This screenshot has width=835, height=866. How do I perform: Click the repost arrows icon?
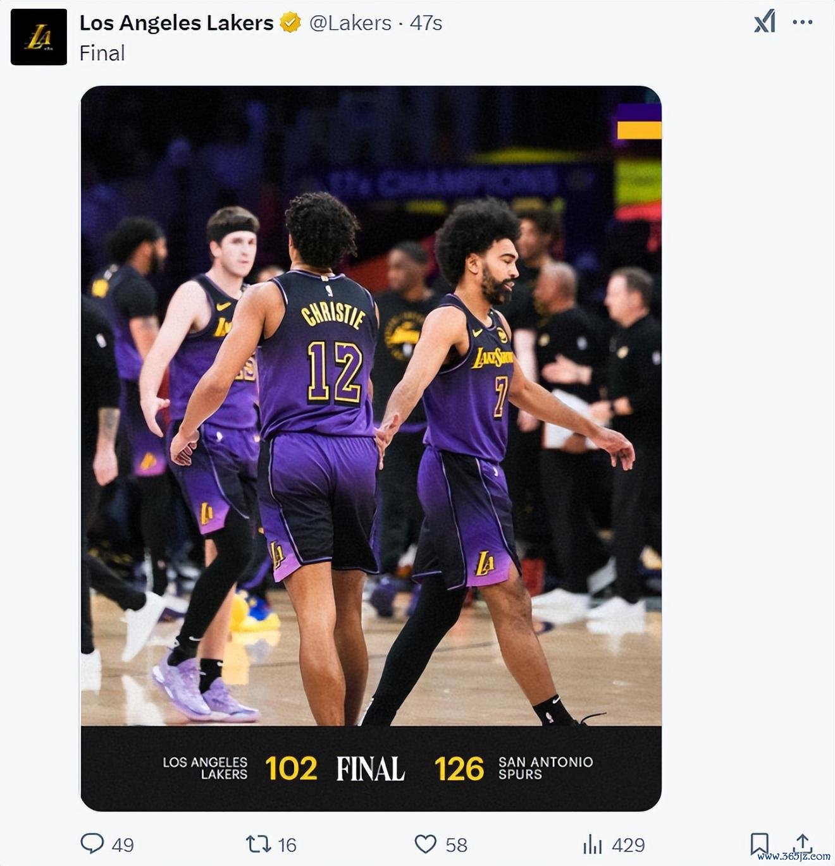coord(258,844)
